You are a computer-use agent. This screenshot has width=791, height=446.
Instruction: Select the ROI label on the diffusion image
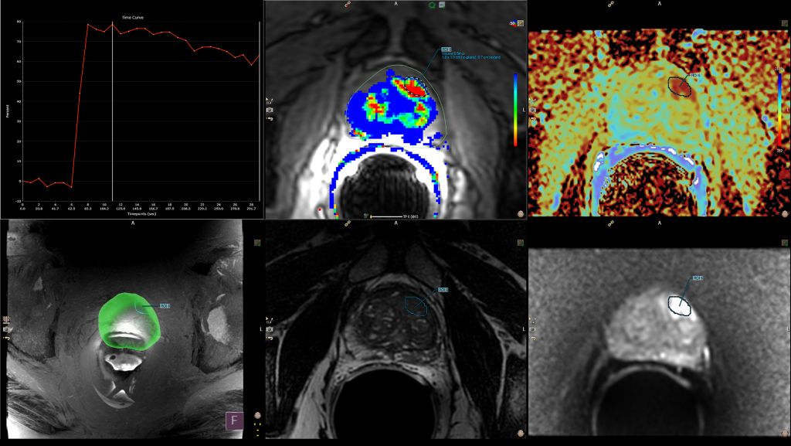pos(698,278)
